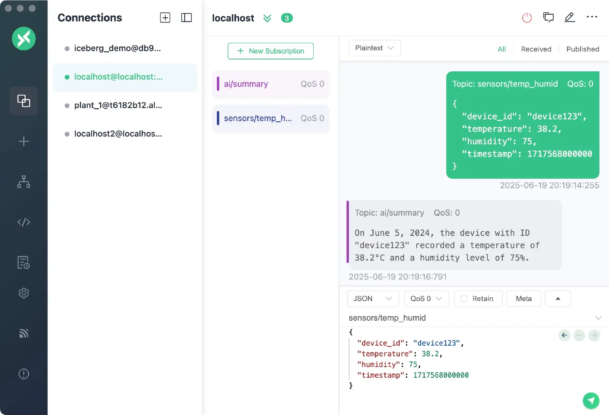Image resolution: width=609 pixels, height=415 pixels.
Task: Toggle the connections panel layout icon
Action: (x=186, y=18)
